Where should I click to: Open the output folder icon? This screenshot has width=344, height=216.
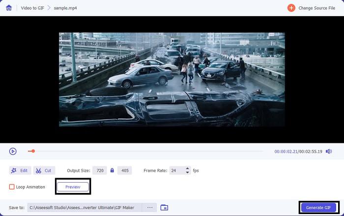(164, 208)
